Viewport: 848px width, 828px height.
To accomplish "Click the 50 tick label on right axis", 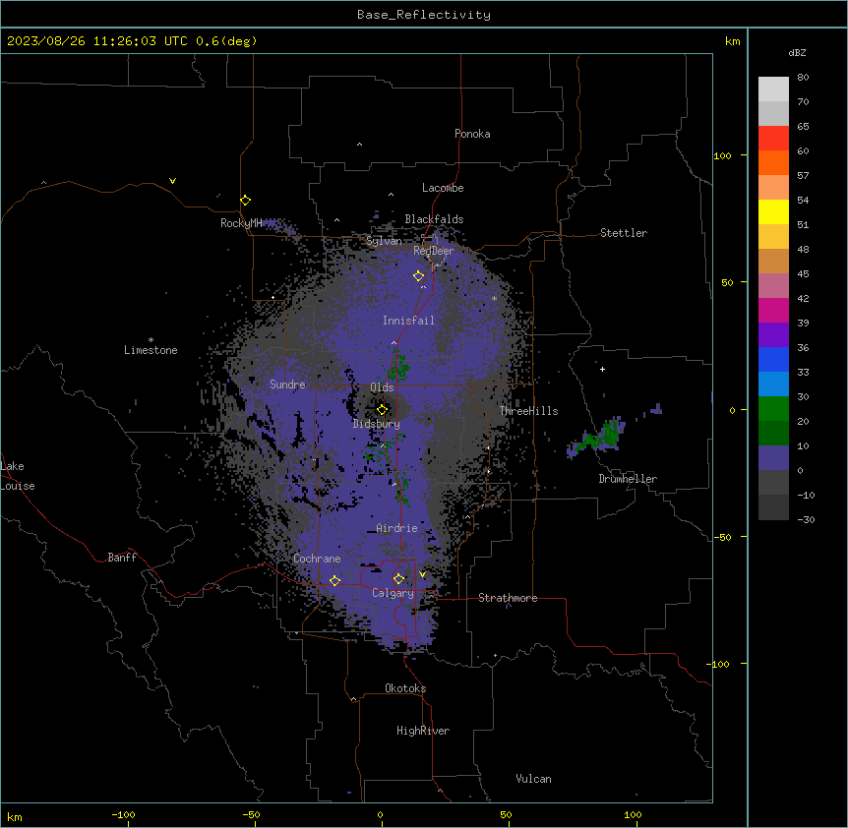I will click(x=727, y=282).
